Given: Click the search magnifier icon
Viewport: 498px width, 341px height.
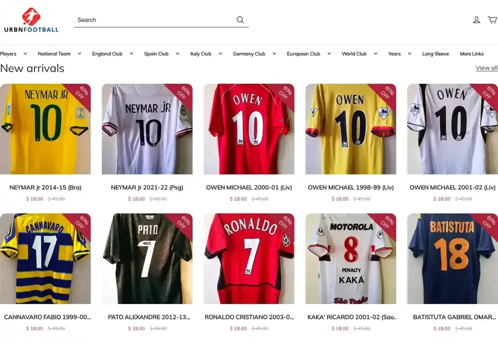Looking at the screenshot, I should pos(240,20).
